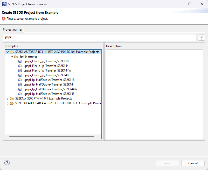Click the Spi Examples folder icon
This screenshot has width=208, height=170.
[x=16, y=56]
